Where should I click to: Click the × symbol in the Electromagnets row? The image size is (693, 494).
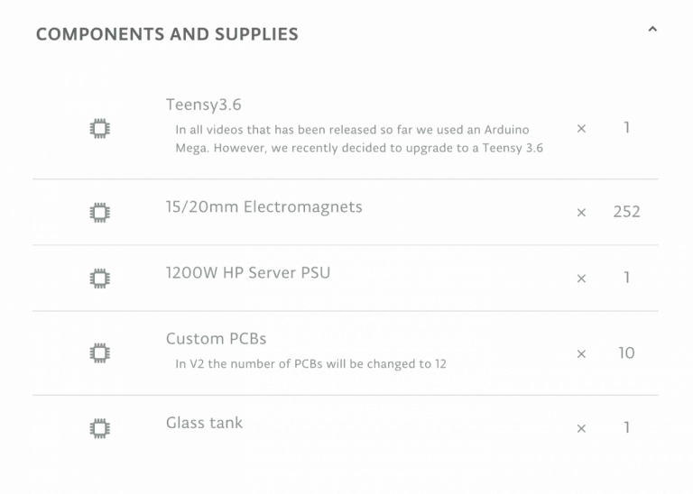[581, 213]
